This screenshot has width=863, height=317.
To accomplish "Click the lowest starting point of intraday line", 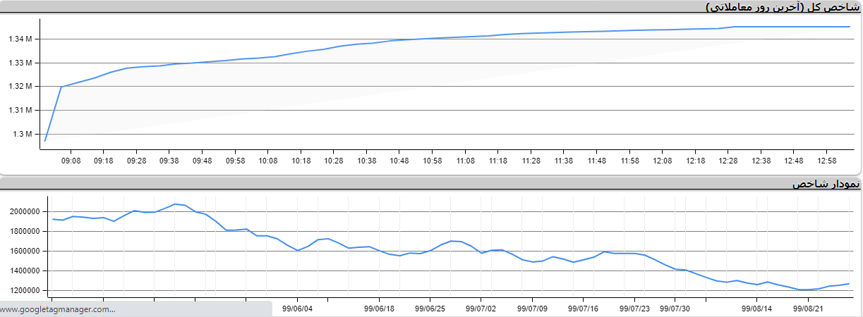I will [45, 141].
